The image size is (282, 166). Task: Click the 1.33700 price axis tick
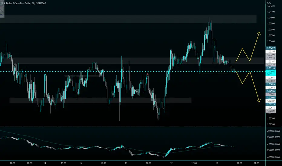pyautogui.click(x=271, y=35)
